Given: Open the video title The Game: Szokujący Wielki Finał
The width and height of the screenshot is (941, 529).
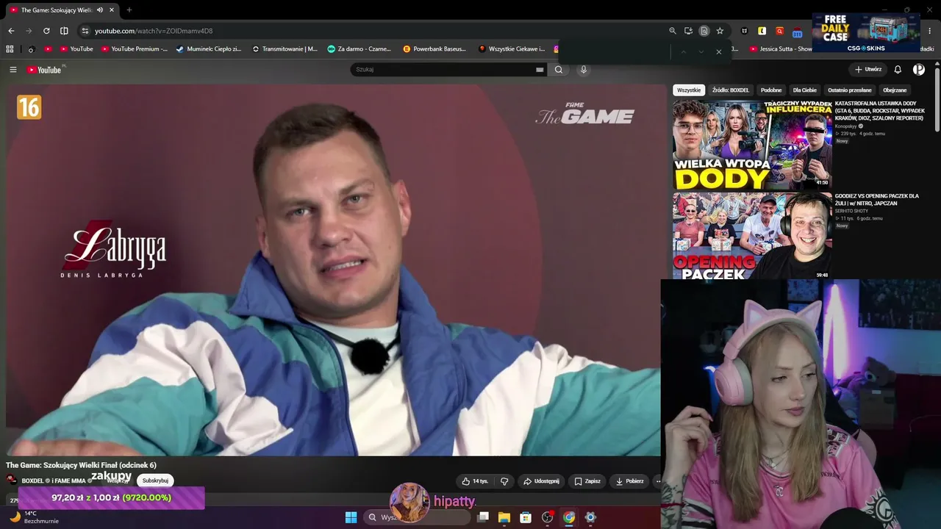Looking at the screenshot, I should point(81,465).
